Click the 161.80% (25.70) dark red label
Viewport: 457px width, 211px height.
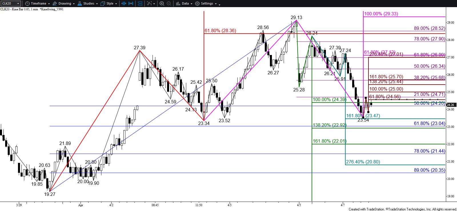point(386,77)
